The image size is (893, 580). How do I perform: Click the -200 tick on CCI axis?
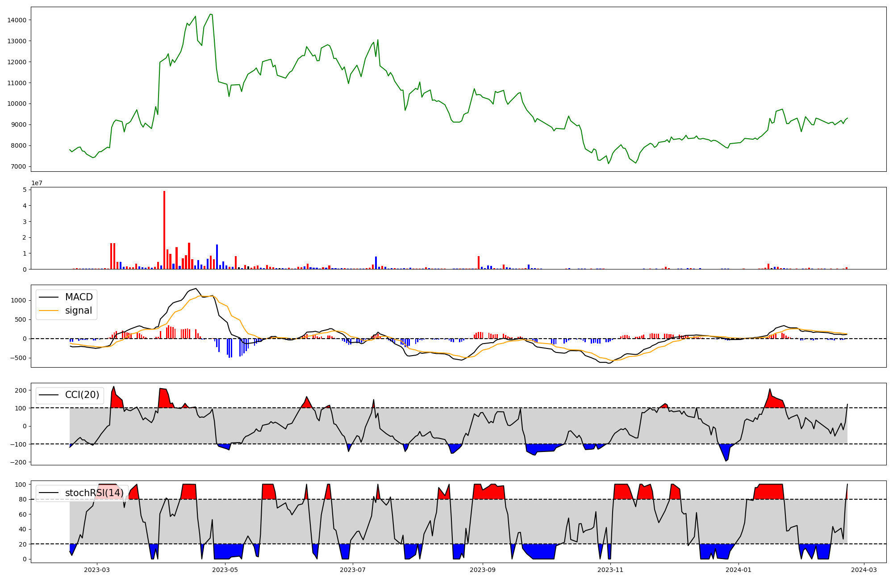tap(18, 462)
